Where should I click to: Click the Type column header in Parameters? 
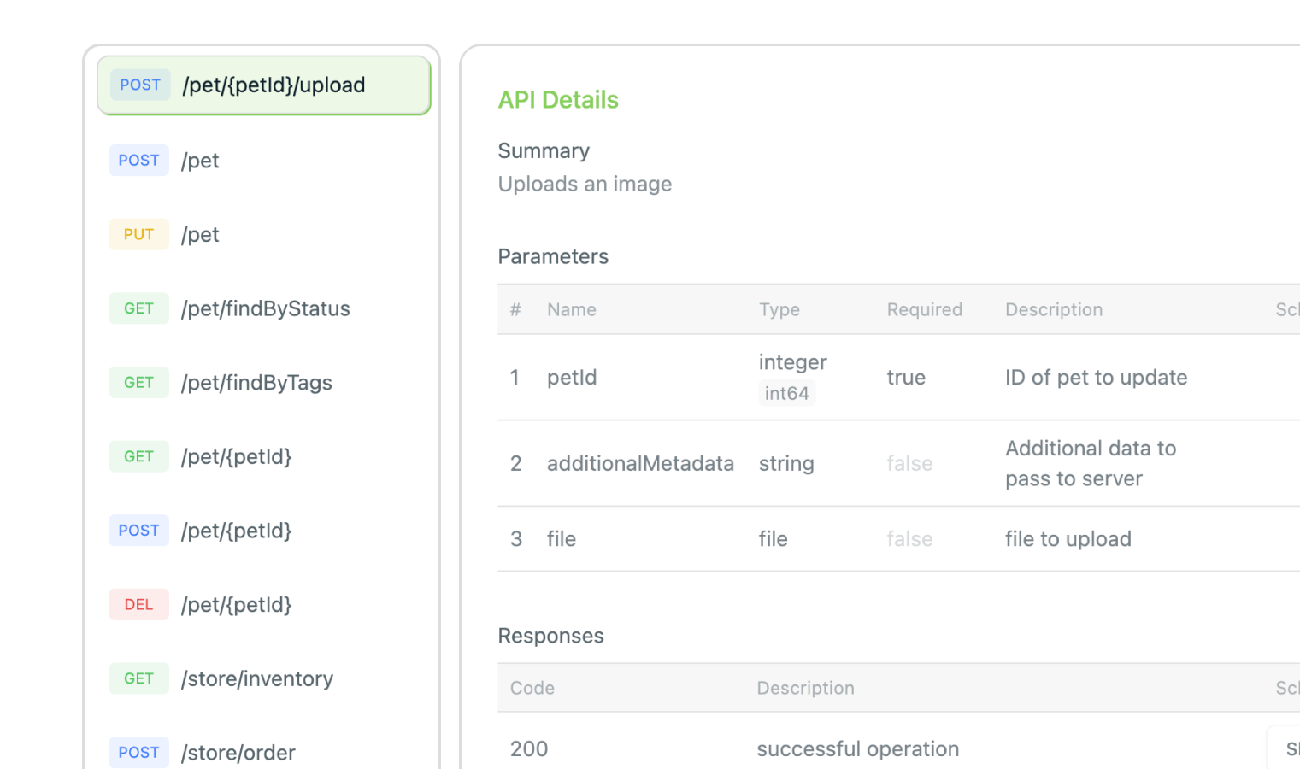[779, 309]
